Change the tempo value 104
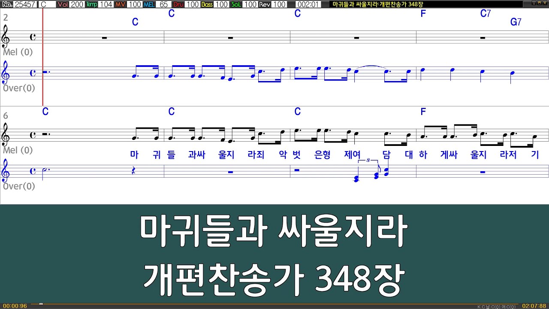Image resolution: width=549 pixels, height=309 pixels. point(106,4)
